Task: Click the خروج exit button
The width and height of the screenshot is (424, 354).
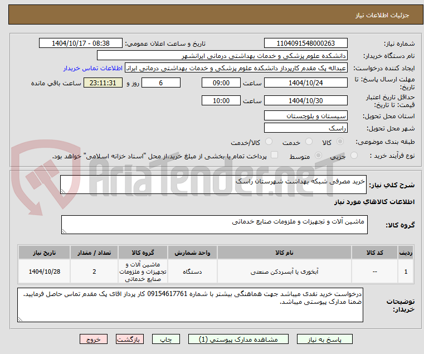Action: [x=94, y=339]
